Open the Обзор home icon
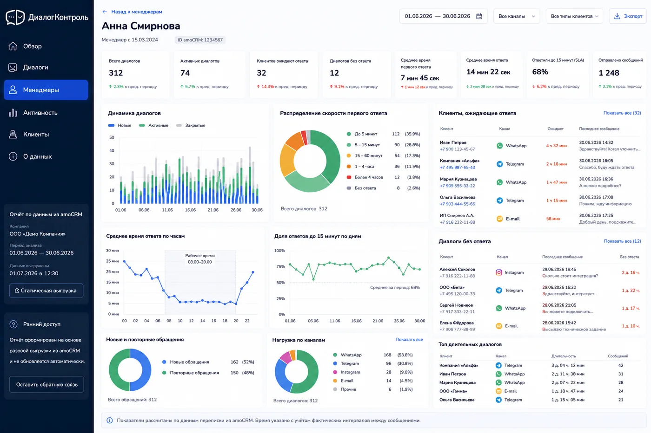This screenshot has width=651, height=433. pyautogui.click(x=13, y=46)
